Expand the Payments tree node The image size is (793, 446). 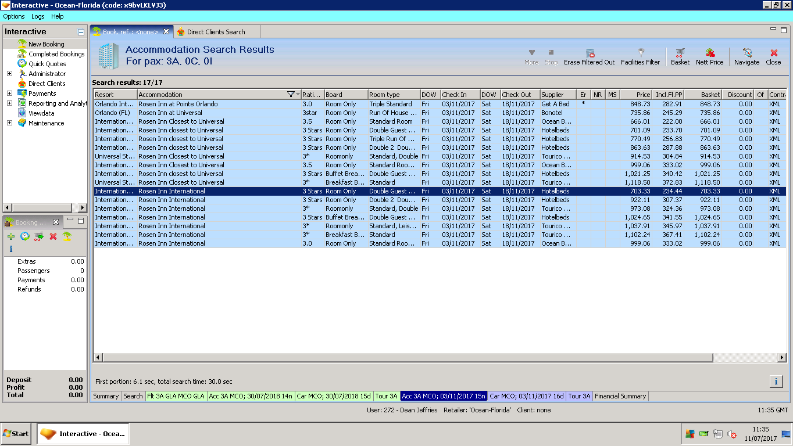pyautogui.click(x=9, y=93)
